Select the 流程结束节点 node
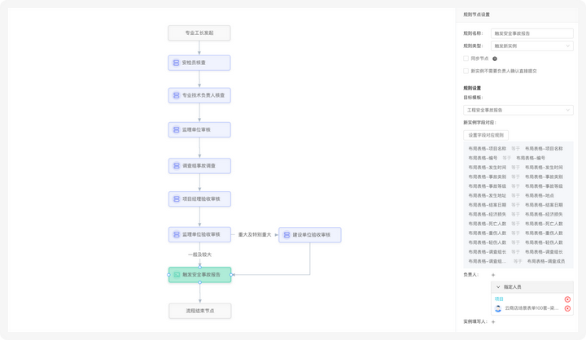The height and width of the screenshot is (340, 586). 199,311
